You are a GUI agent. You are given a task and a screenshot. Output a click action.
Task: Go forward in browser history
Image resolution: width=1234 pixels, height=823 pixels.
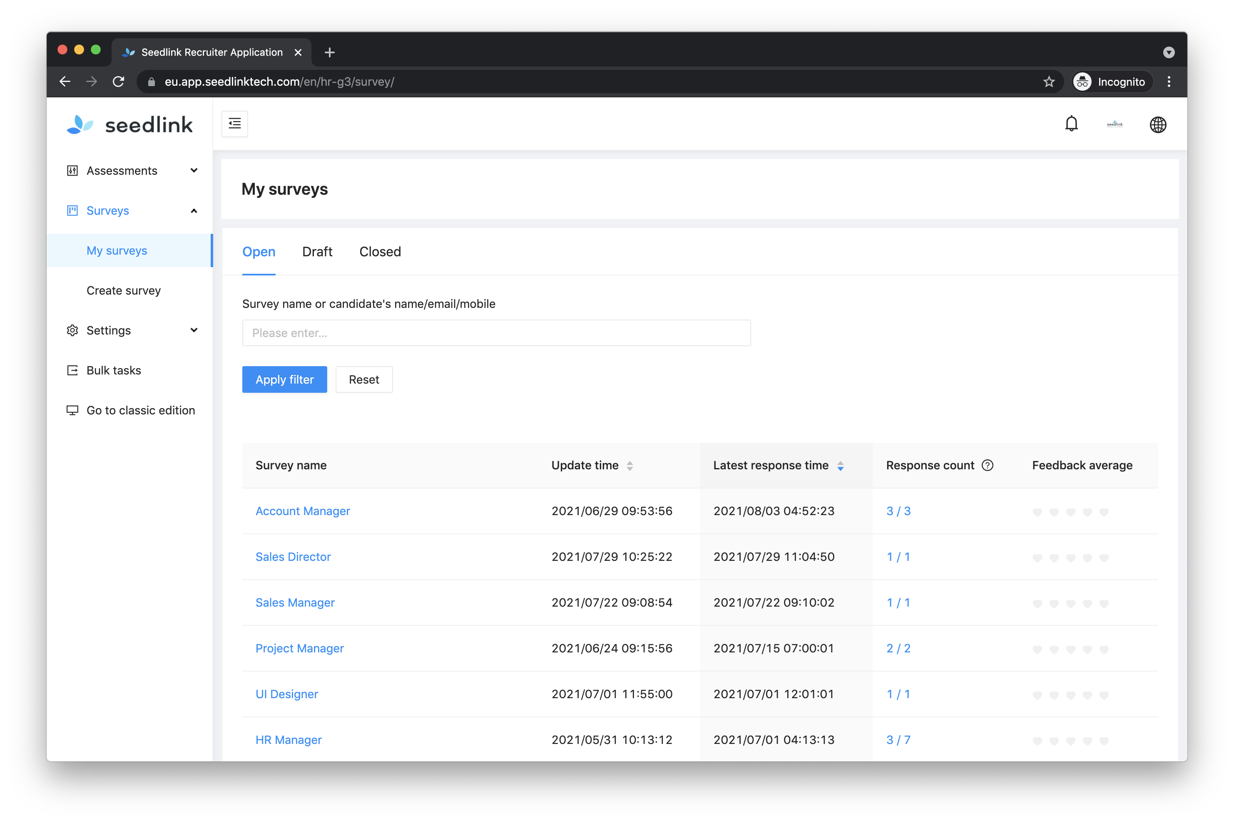pos(92,82)
